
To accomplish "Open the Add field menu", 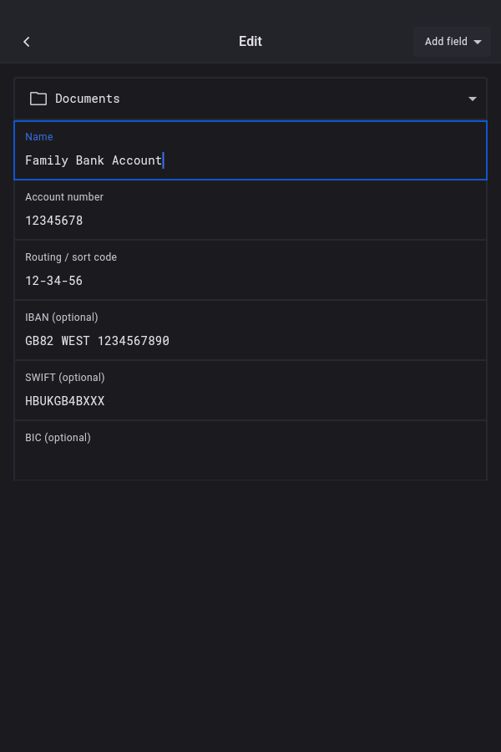I will pyautogui.click(x=446, y=42).
